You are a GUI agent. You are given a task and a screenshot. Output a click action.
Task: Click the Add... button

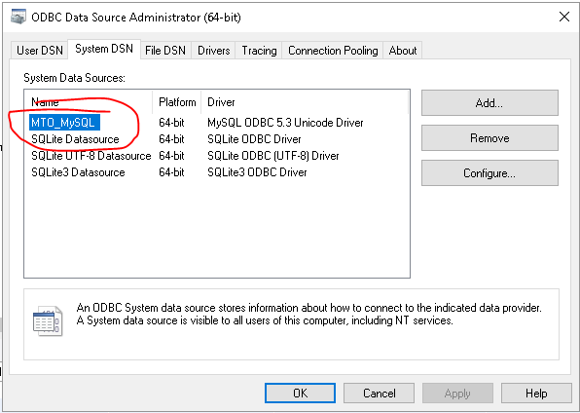pos(489,102)
